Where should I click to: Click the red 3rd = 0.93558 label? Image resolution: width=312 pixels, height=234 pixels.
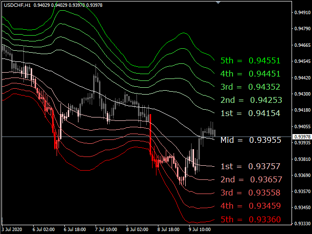tap(250, 193)
